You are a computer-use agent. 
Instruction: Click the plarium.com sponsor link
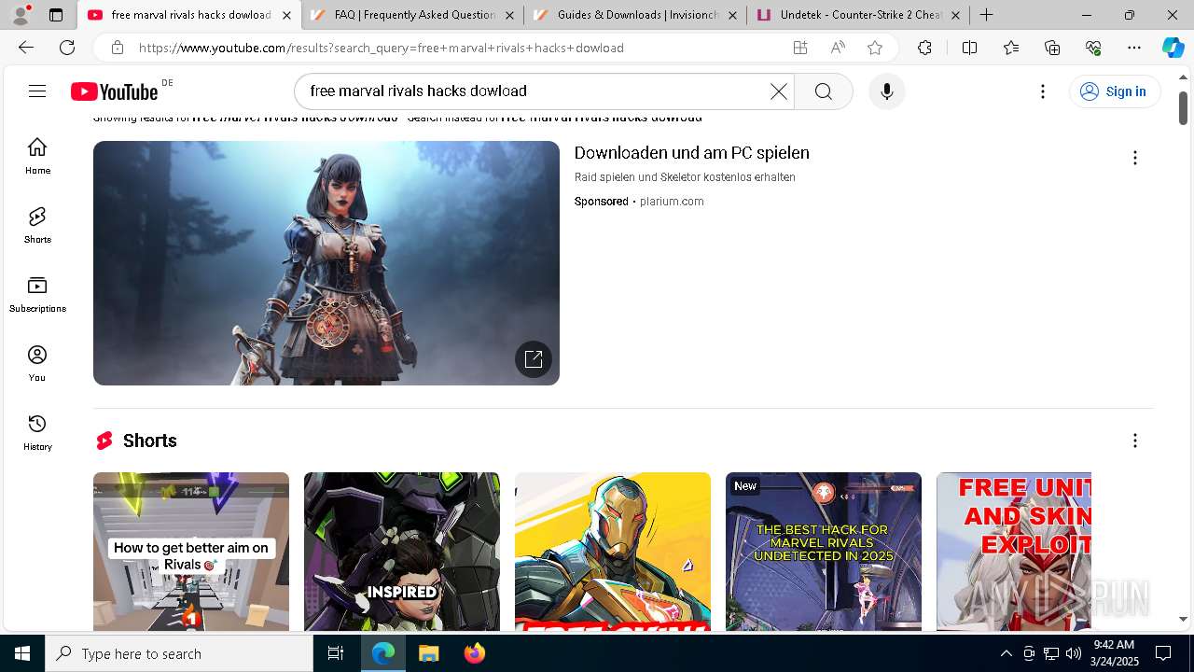pyautogui.click(x=672, y=202)
